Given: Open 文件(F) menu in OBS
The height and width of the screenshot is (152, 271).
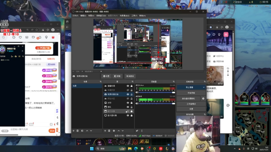Looking at the screenshot, I should (75, 16).
